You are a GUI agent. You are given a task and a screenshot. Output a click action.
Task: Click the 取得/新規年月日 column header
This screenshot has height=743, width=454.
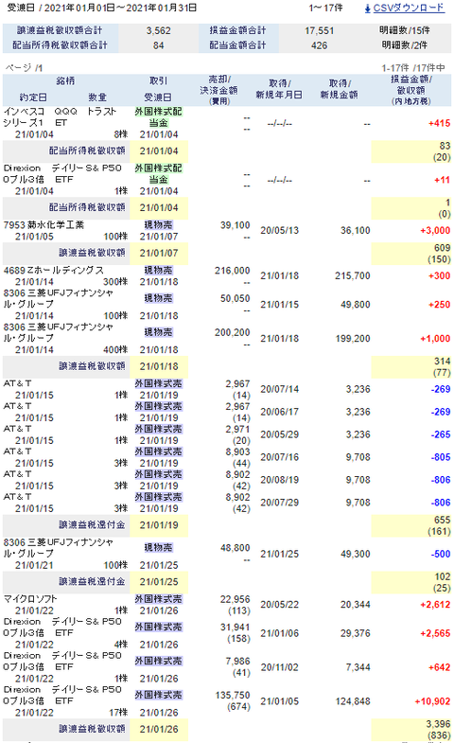279,89
